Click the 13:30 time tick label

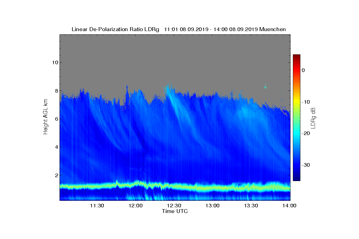(x=251, y=206)
